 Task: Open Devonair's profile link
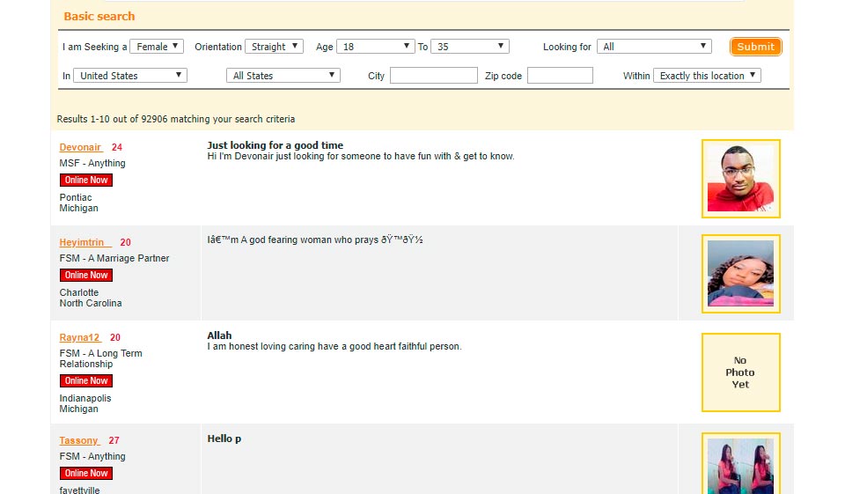click(80, 147)
